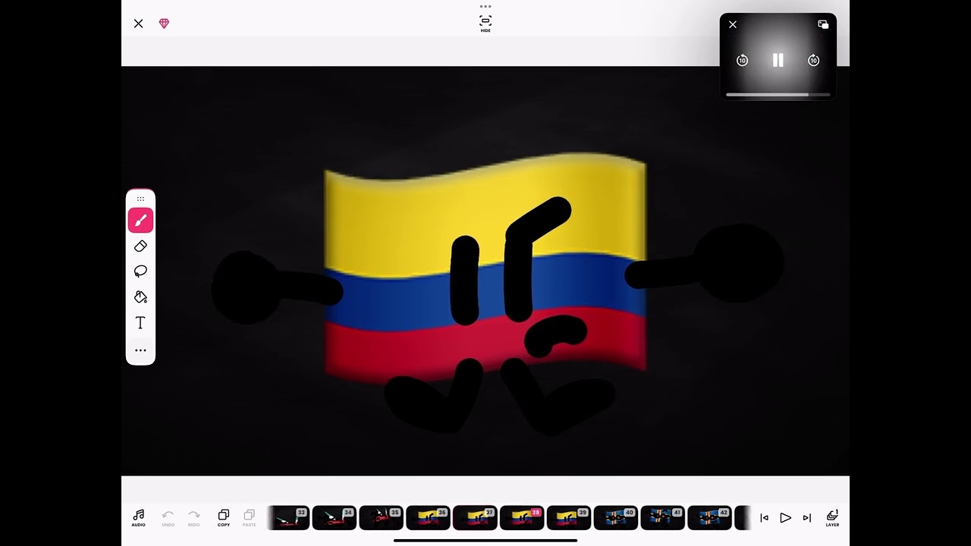The height and width of the screenshot is (546, 971).
Task: Select frame 37 thumbnail
Action: 476,518
